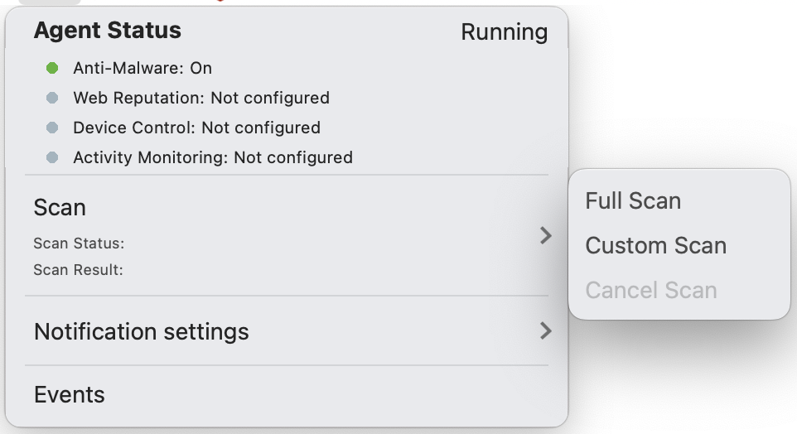This screenshot has width=797, height=434.
Task: Select the grayed-out Cancel Scan option
Action: [650, 291]
